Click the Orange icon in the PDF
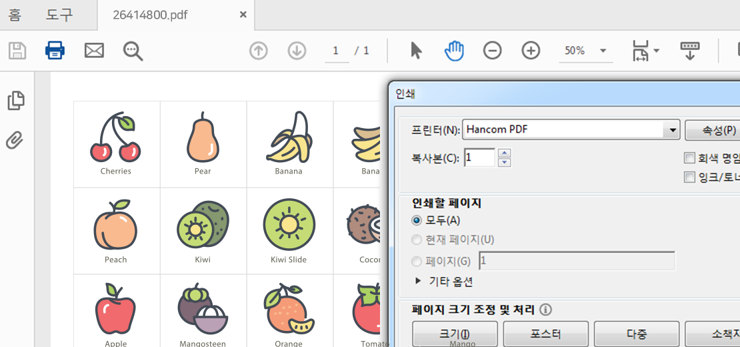 (x=288, y=308)
